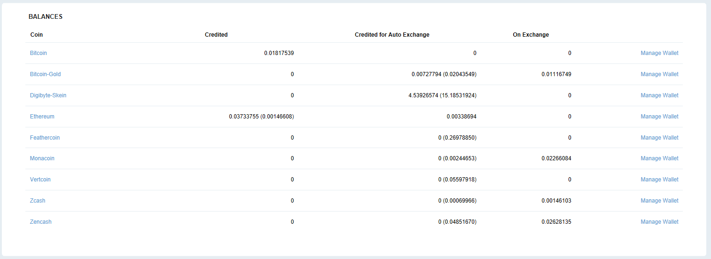
Task: Select Vertcoin value 0 (0.05597918)
Action: click(x=457, y=180)
